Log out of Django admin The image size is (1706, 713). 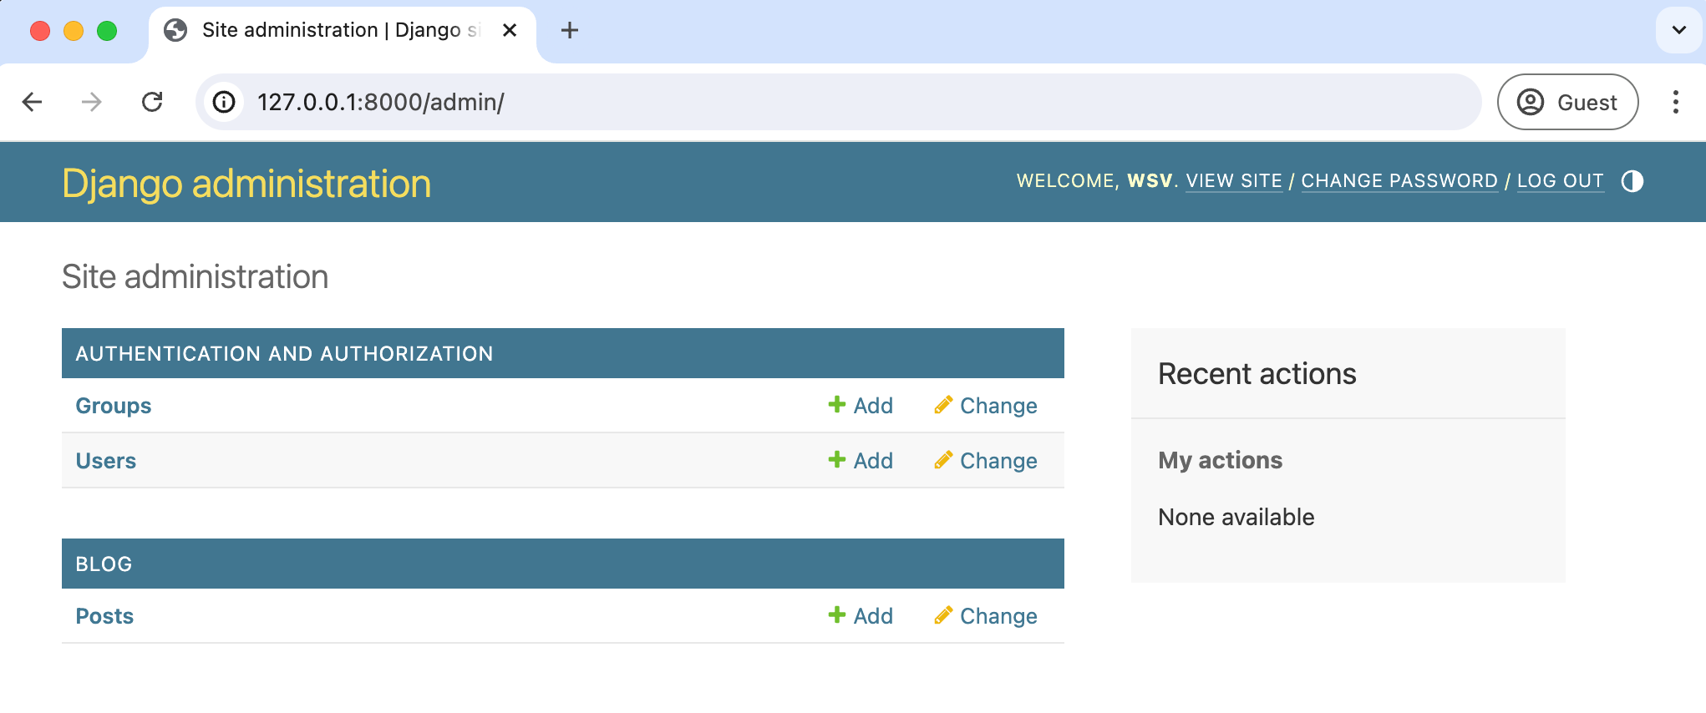click(1561, 181)
